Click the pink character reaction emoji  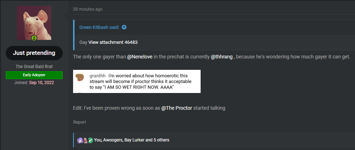[85, 140]
